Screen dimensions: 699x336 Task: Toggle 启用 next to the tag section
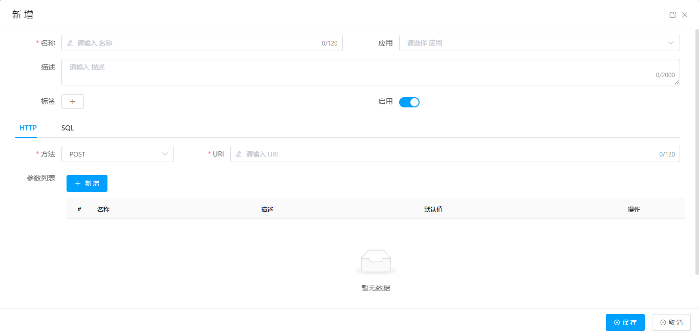[x=409, y=102]
